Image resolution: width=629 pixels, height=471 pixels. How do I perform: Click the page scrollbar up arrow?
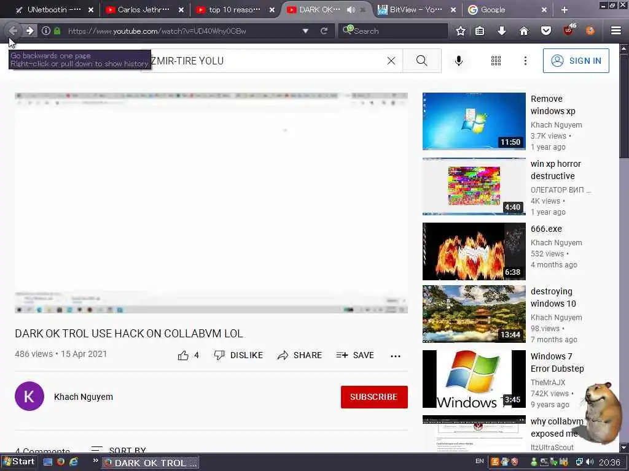[x=623, y=49]
